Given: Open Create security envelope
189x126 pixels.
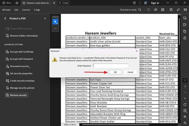Looking at the screenshot, I should point(20,81).
